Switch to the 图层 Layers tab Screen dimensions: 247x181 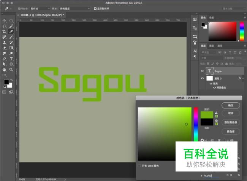(x=203, y=46)
